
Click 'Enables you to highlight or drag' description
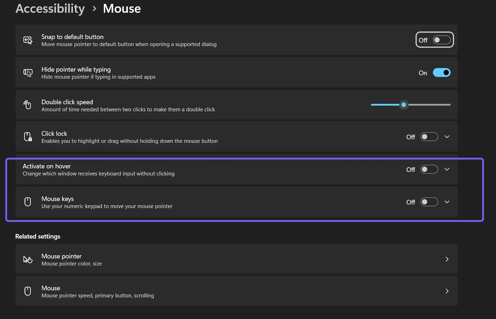point(130,141)
